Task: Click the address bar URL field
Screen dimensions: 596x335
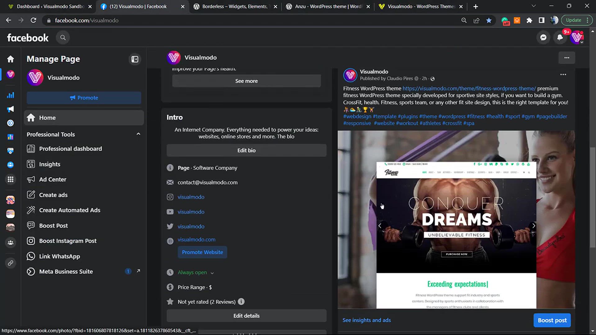Action: [x=248, y=20]
